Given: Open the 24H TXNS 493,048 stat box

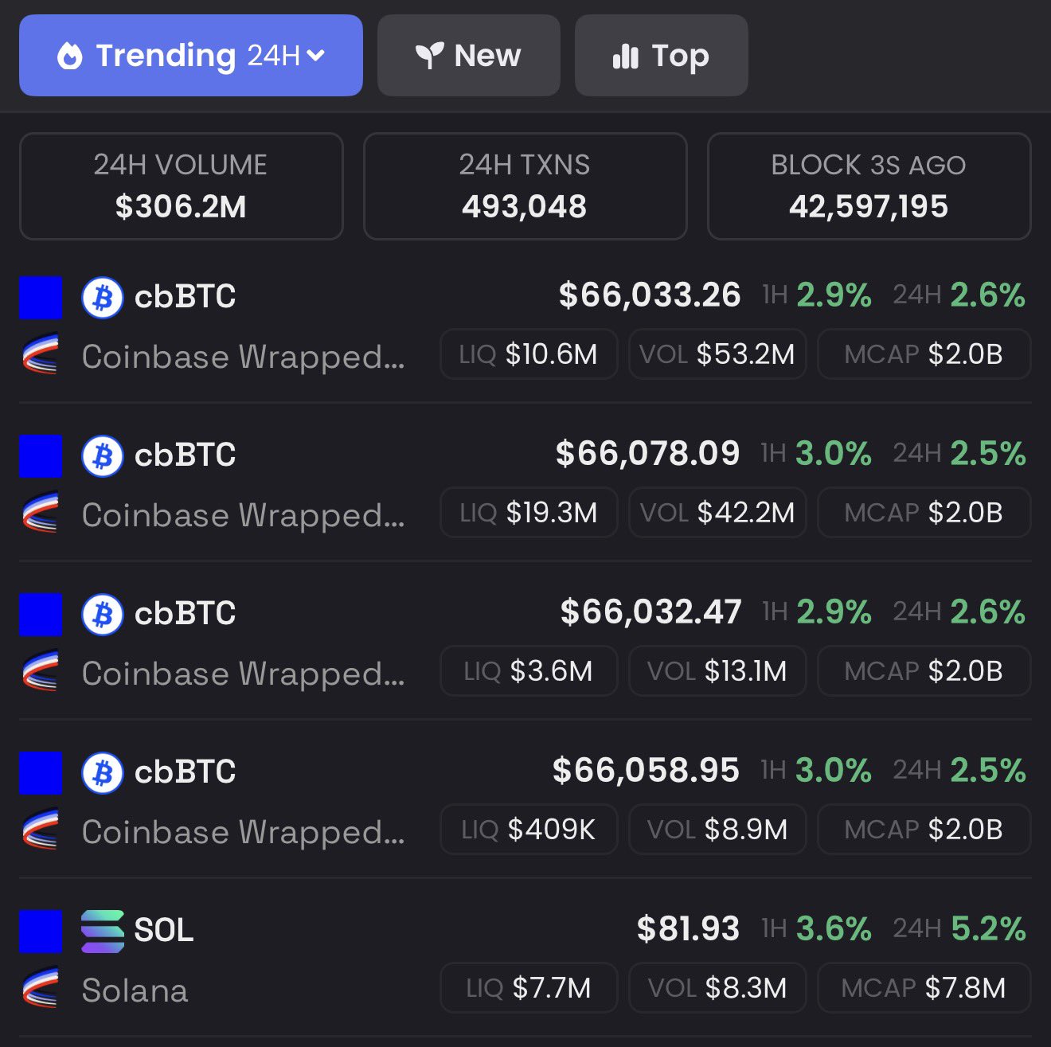Looking at the screenshot, I should [525, 186].
